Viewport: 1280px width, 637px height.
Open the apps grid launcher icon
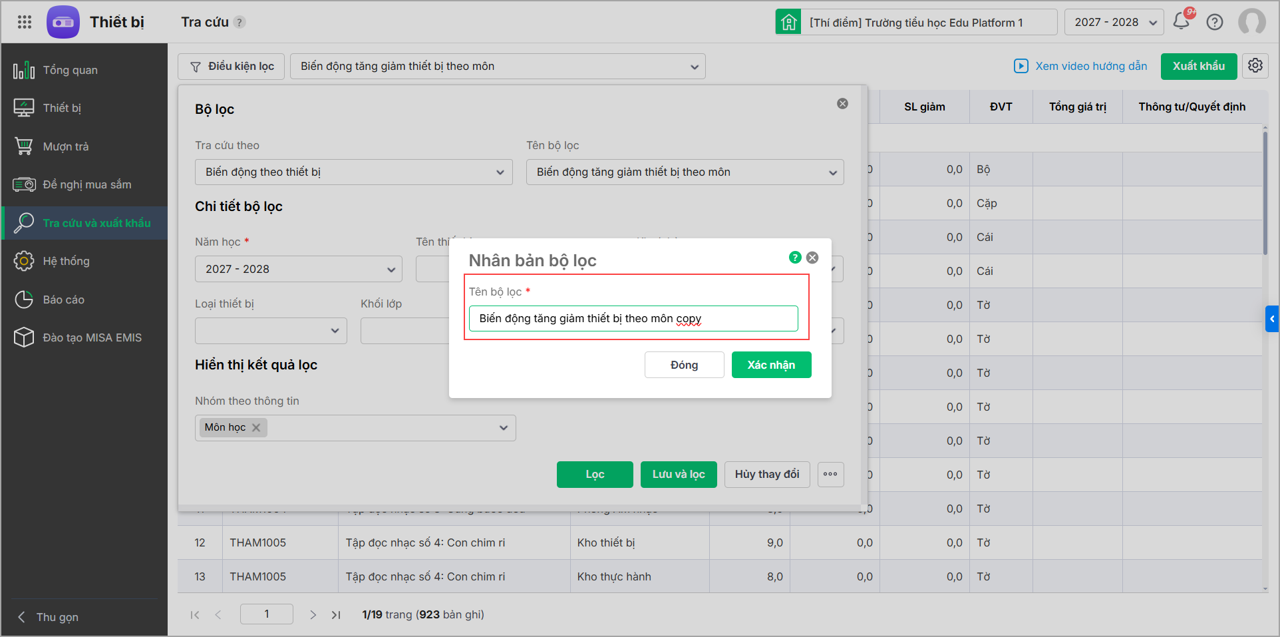click(25, 22)
